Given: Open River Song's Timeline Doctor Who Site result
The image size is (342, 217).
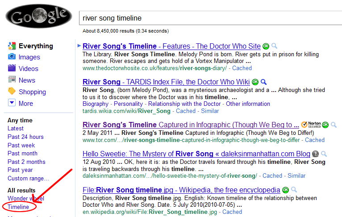Looking at the screenshot, I should coord(171,46).
